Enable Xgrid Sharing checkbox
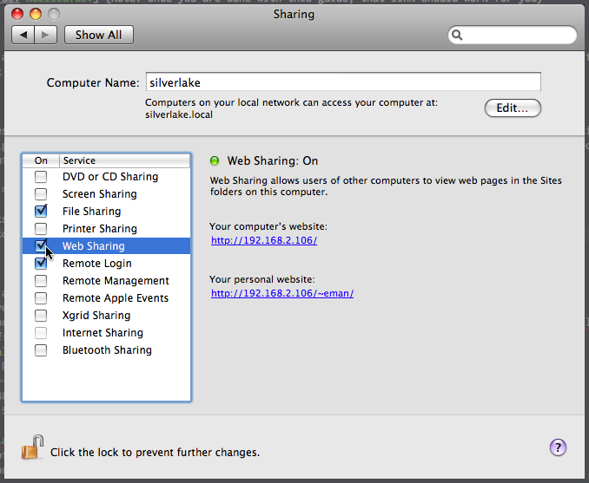The image size is (589, 483). [41, 316]
